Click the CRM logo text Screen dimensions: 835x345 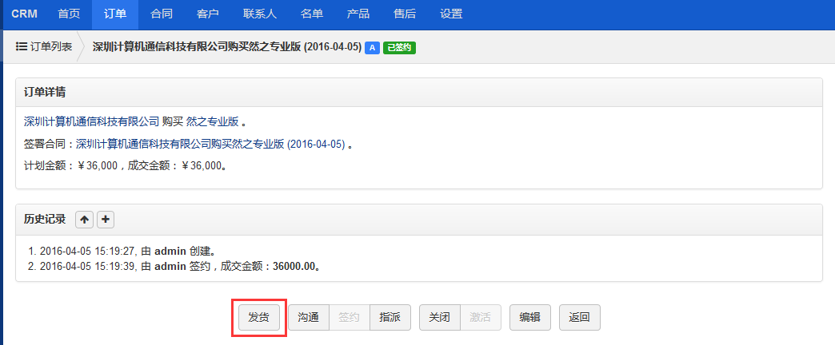tap(25, 14)
